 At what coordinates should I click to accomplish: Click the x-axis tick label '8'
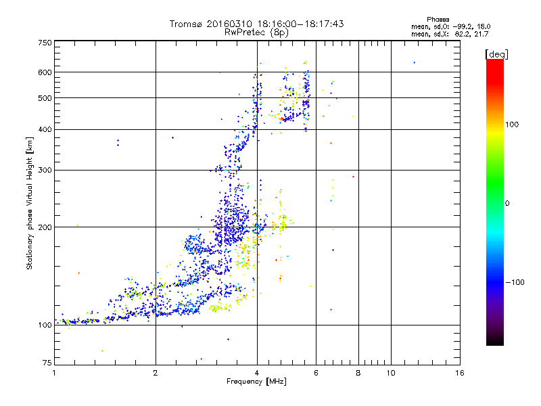358,373
